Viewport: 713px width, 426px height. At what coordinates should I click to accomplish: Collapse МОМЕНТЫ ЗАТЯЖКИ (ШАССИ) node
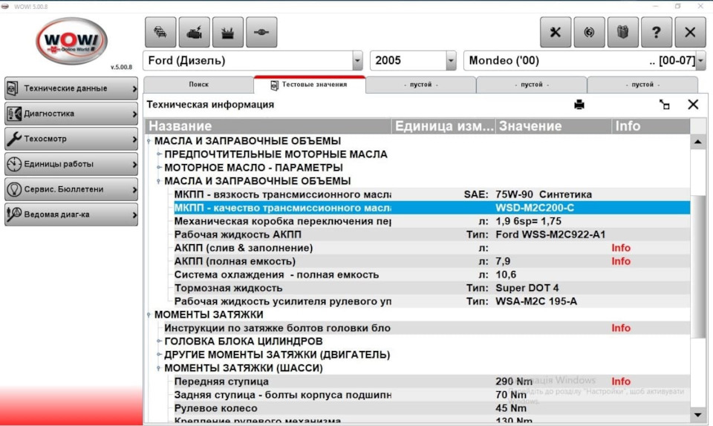point(159,368)
